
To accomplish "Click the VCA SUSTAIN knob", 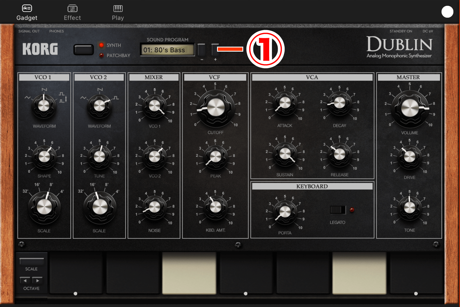I will click(x=285, y=154).
